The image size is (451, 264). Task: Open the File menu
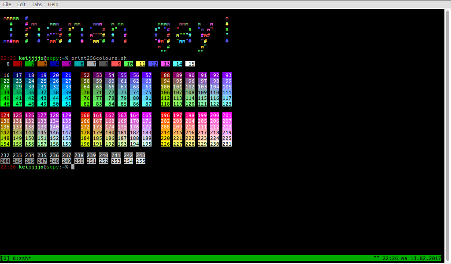[7, 4]
